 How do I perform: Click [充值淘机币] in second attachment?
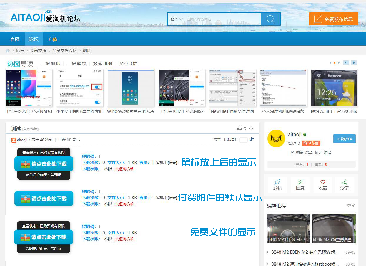[x=124, y=204]
